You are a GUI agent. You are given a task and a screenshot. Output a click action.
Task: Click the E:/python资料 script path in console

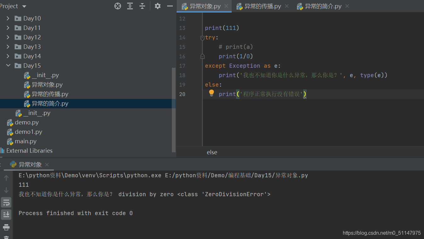tap(236, 175)
